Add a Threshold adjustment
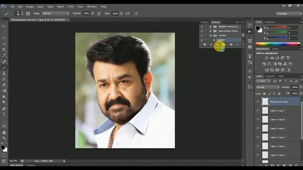 [277, 70]
